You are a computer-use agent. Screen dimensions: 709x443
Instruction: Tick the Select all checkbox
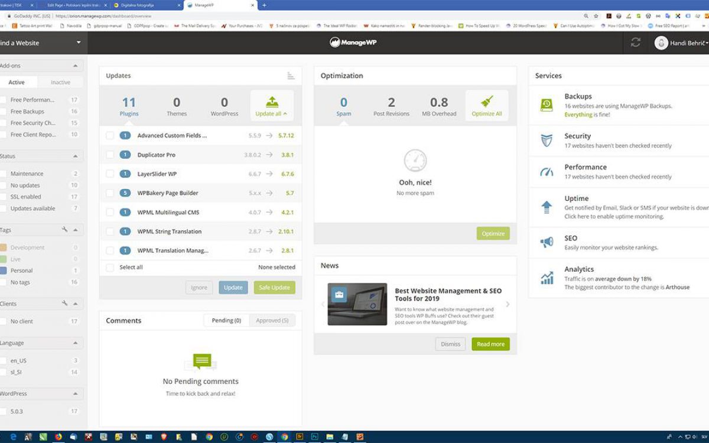coord(110,268)
